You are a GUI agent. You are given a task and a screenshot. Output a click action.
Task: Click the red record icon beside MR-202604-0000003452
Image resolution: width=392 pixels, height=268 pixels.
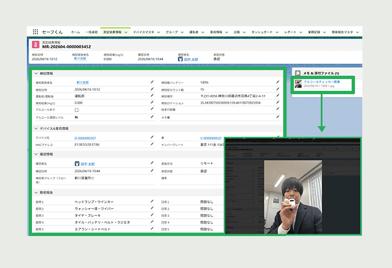35,44
